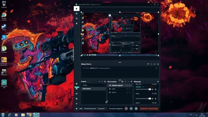This screenshot has height=117, width=208.
Task: Pause the mini feed alert queue
Action: point(151,64)
